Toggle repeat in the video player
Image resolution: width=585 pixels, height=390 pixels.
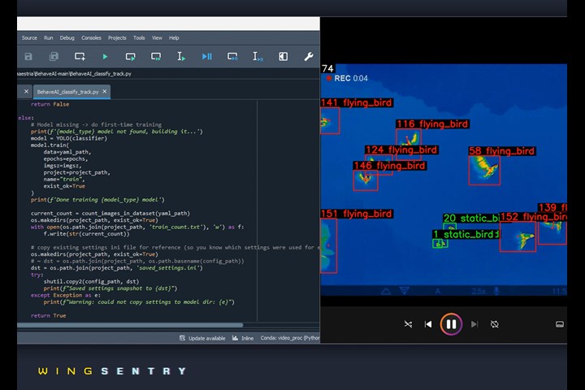494,324
